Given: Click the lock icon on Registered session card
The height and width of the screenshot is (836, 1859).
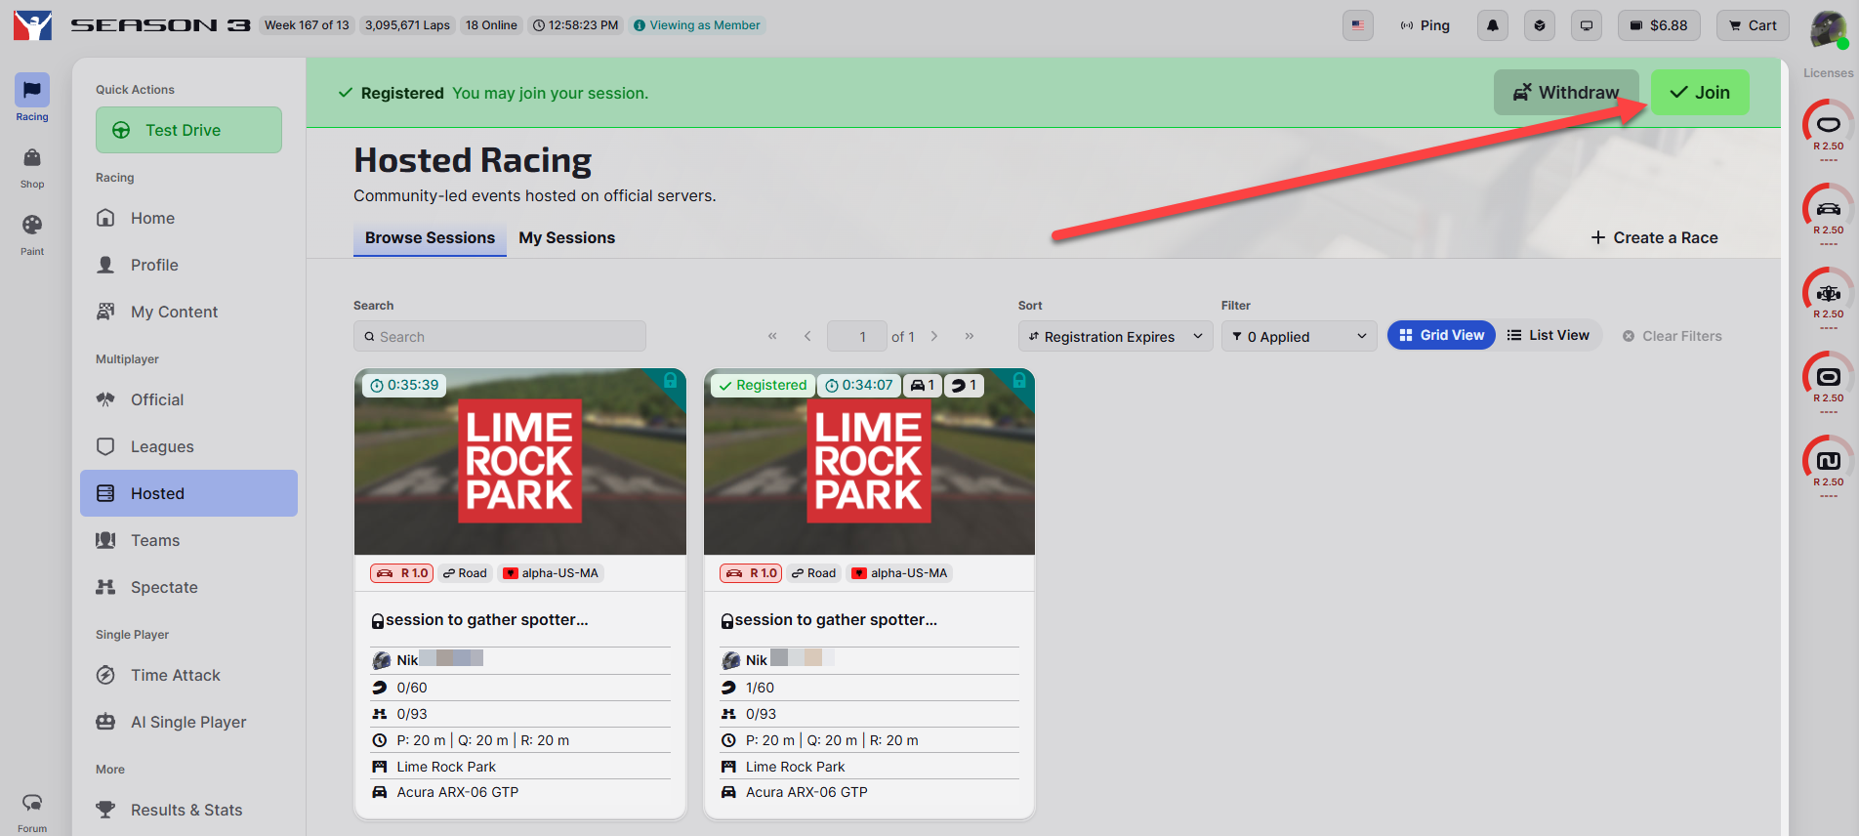Looking at the screenshot, I should click(1018, 381).
